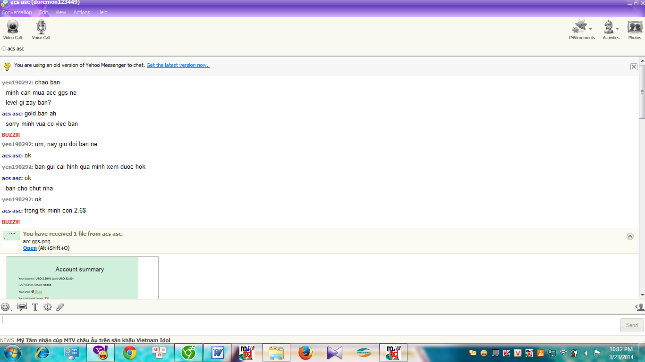Open the Help menu
Image resolution: width=645 pixels, height=362 pixels.
102,12
